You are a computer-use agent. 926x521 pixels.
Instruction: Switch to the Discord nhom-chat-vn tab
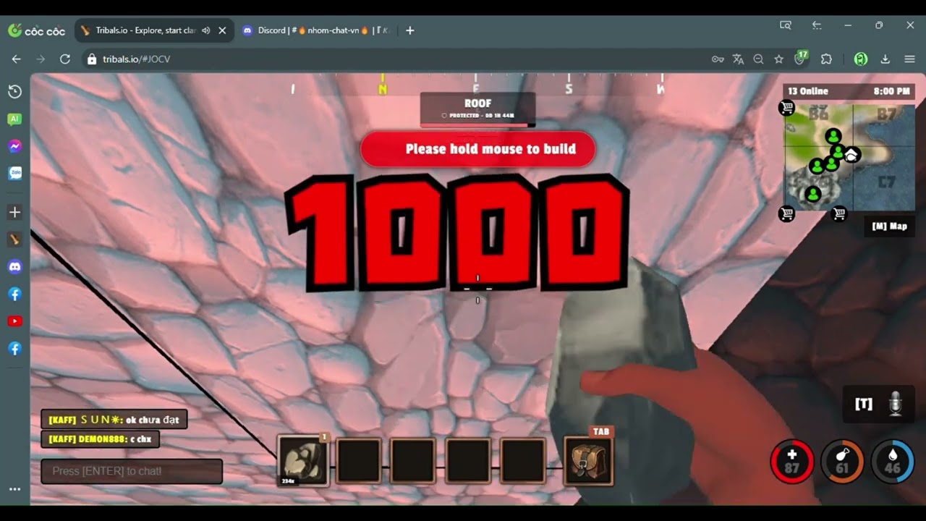click(x=316, y=30)
